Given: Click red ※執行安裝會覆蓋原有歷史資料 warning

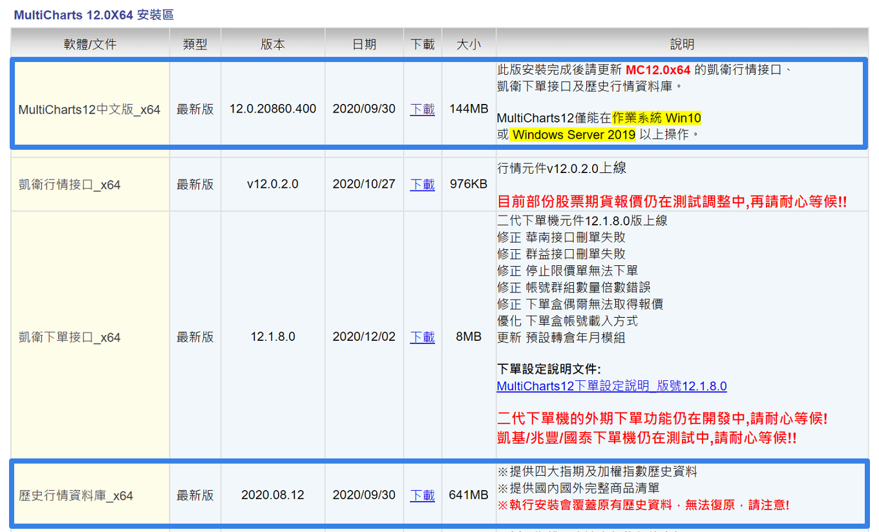Looking at the screenshot, I should point(643,505).
